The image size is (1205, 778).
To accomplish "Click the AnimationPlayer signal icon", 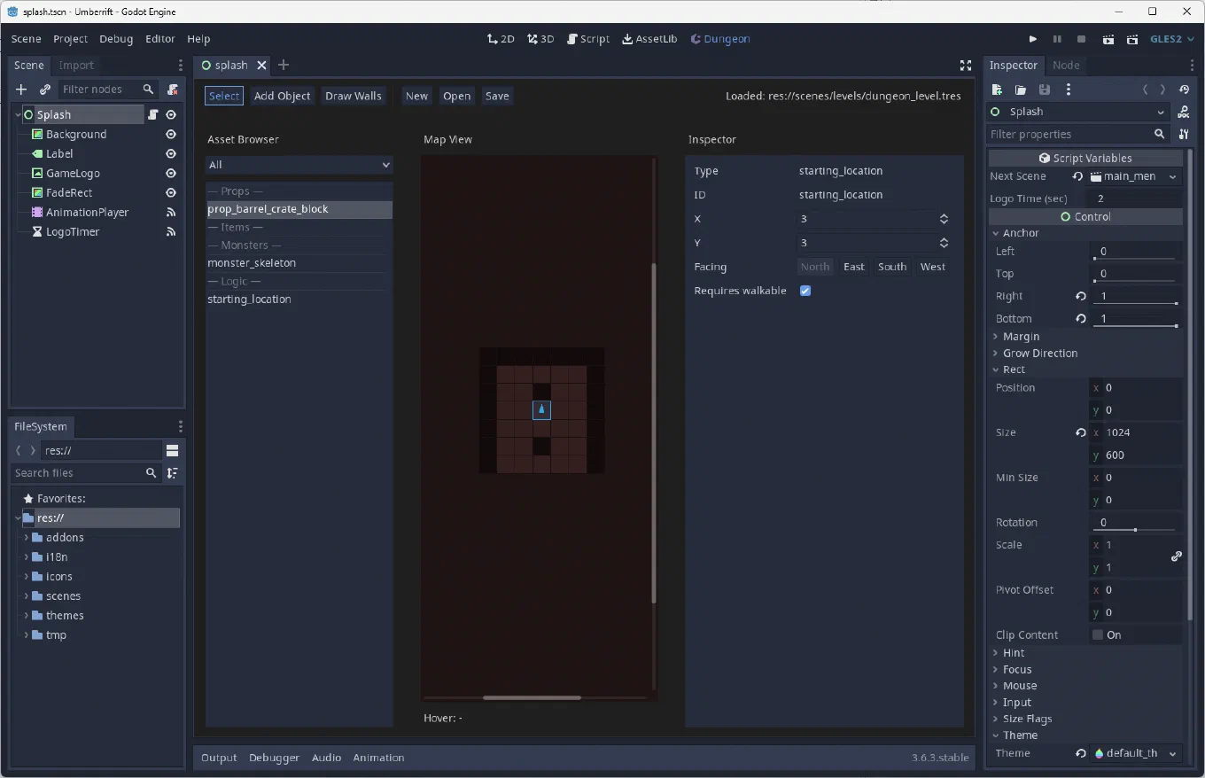I will point(171,213).
